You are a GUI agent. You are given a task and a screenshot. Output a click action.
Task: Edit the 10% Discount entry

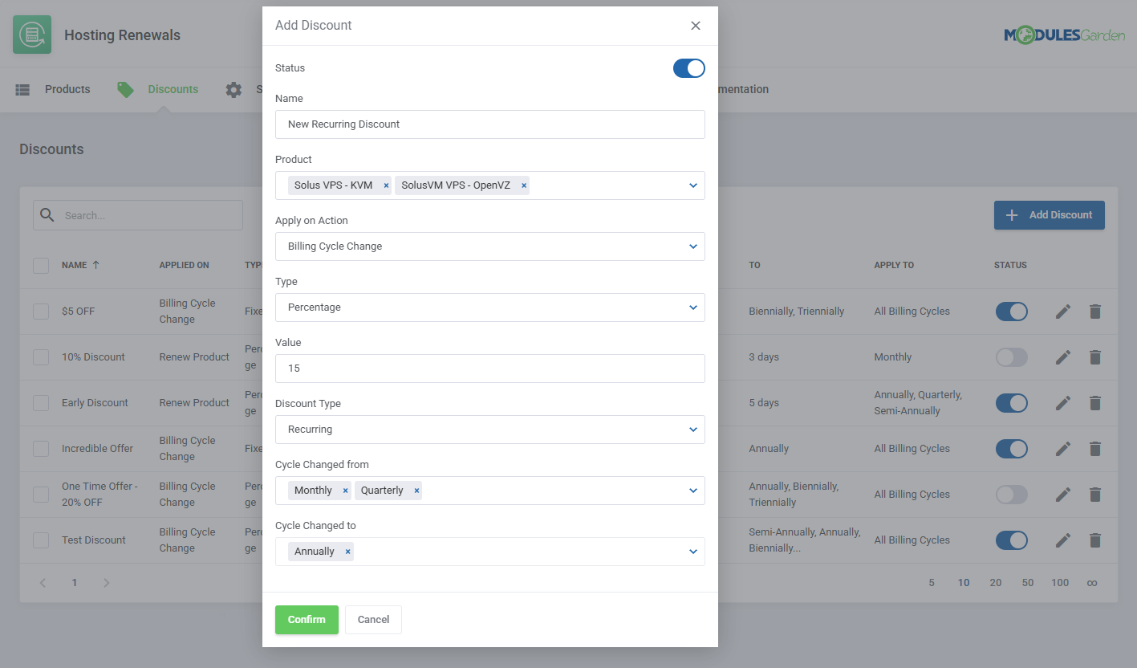coord(1063,357)
